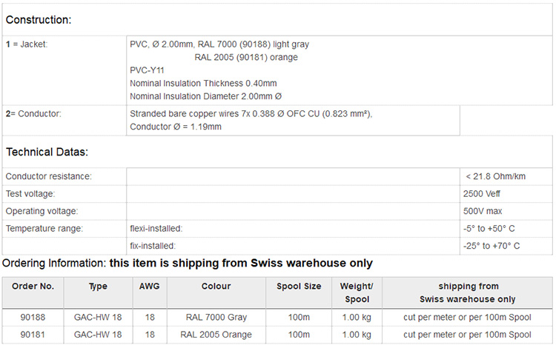Select order number 90188 cell

coord(33,317)
